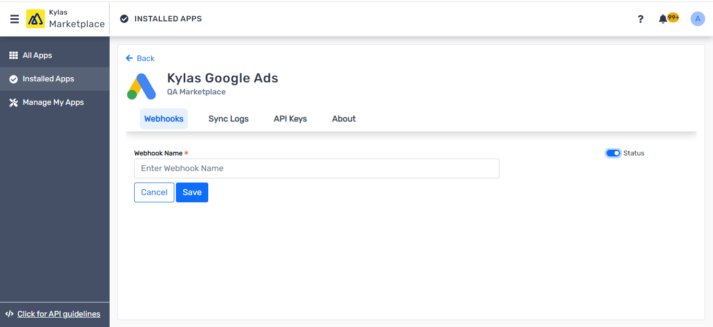713x327 pixels.
Task: Click the blue back arrow icon
Action: point(128,58)
